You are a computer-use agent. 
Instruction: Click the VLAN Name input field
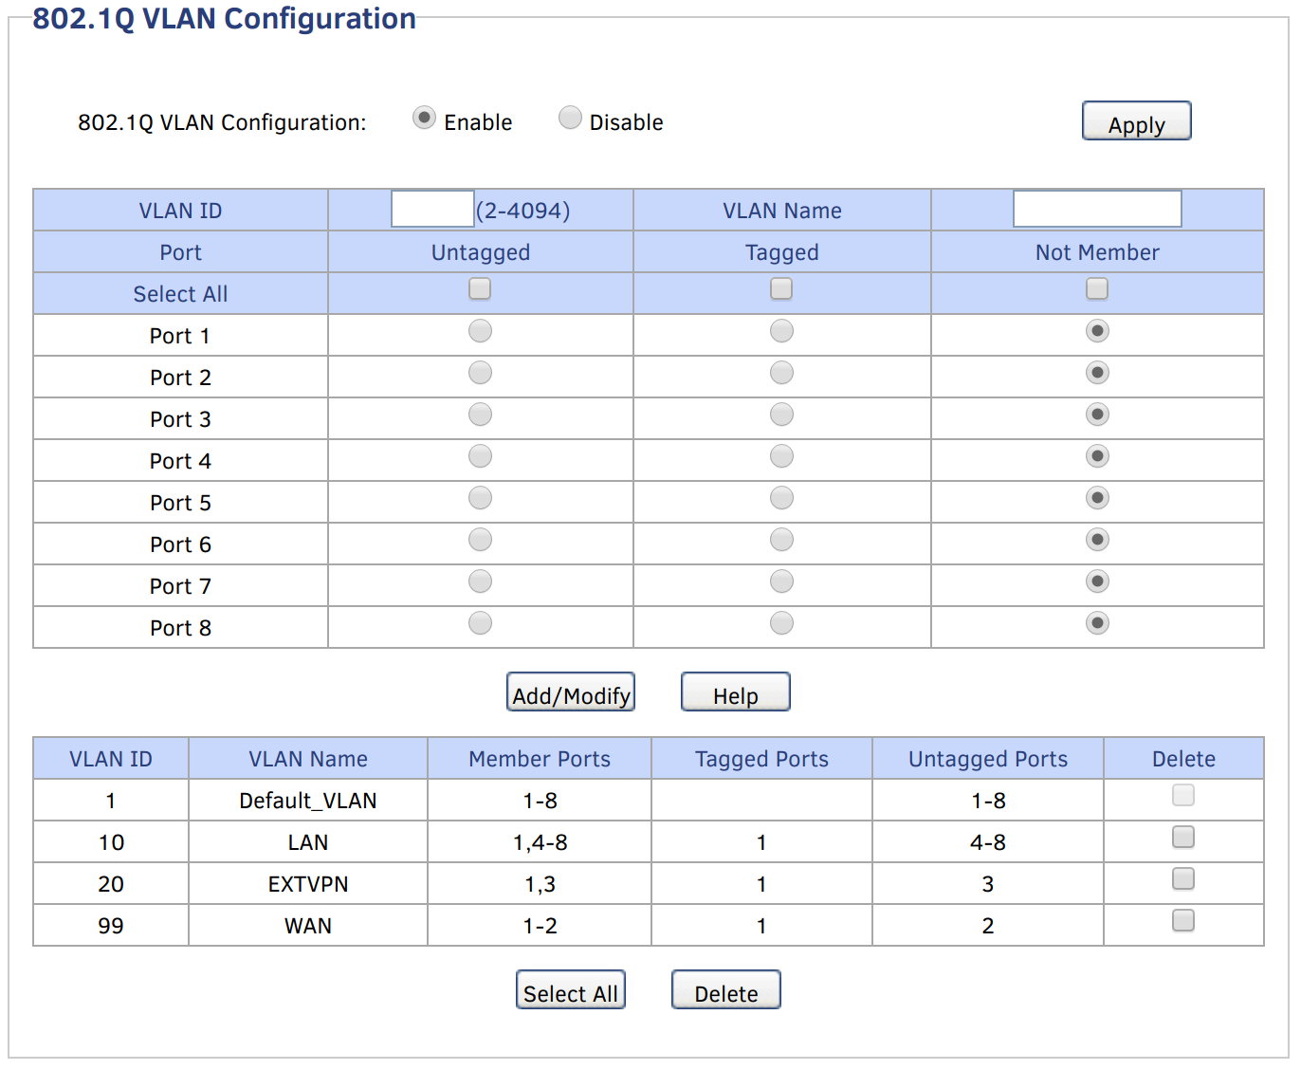pos(1096,208)
